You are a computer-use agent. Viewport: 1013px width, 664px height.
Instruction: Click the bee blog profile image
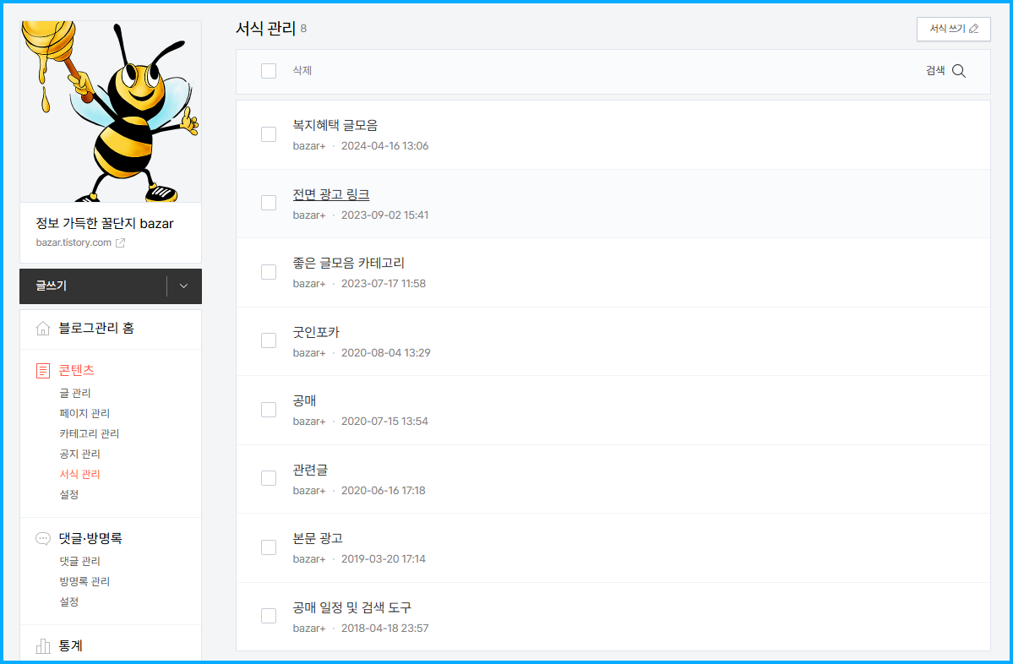coord(111,112)
